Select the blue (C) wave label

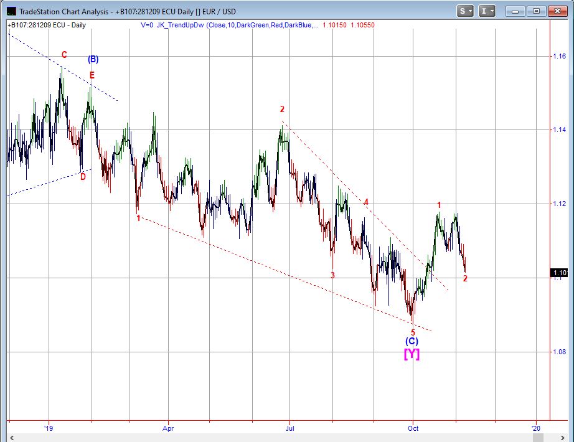[412, 341]
